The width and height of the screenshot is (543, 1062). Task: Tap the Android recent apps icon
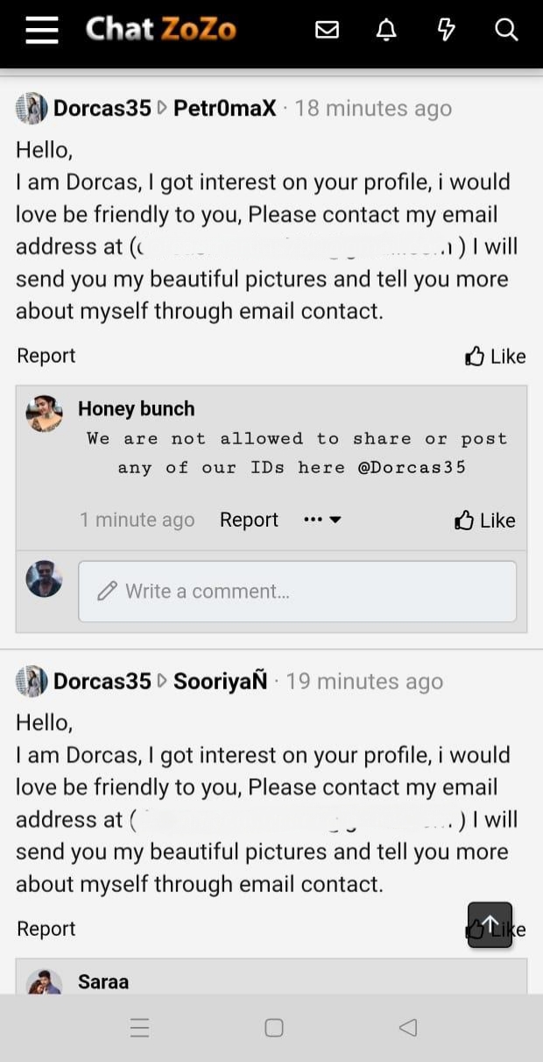pos(140,1028)
